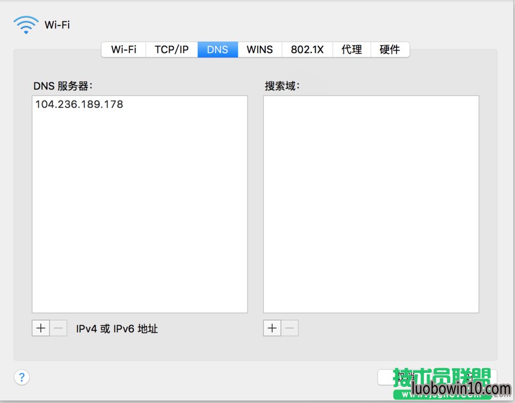
Task: Go to the 代理 proxy tab
Action: coord(351,49)
